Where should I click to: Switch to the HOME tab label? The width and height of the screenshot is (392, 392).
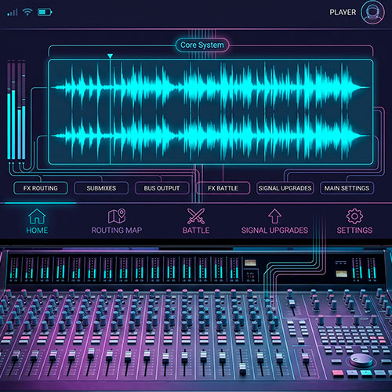point(37,230)
